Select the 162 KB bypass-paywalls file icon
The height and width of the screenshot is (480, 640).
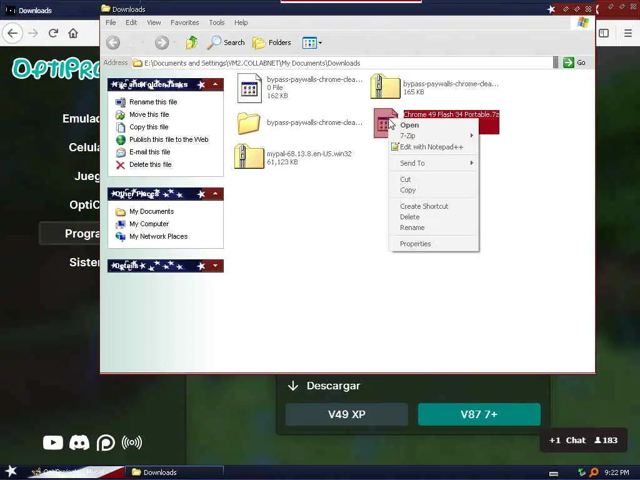(x=249, y=87)
